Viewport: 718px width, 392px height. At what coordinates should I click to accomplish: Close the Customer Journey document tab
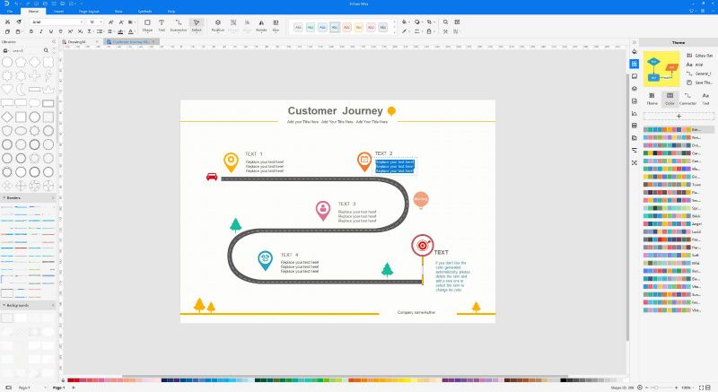point(154,41)
